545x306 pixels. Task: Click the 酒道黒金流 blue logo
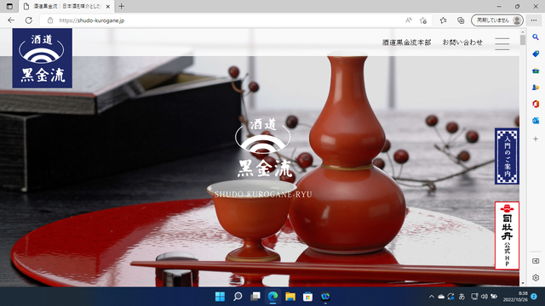point(43,59)
